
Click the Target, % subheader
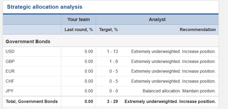108,30
